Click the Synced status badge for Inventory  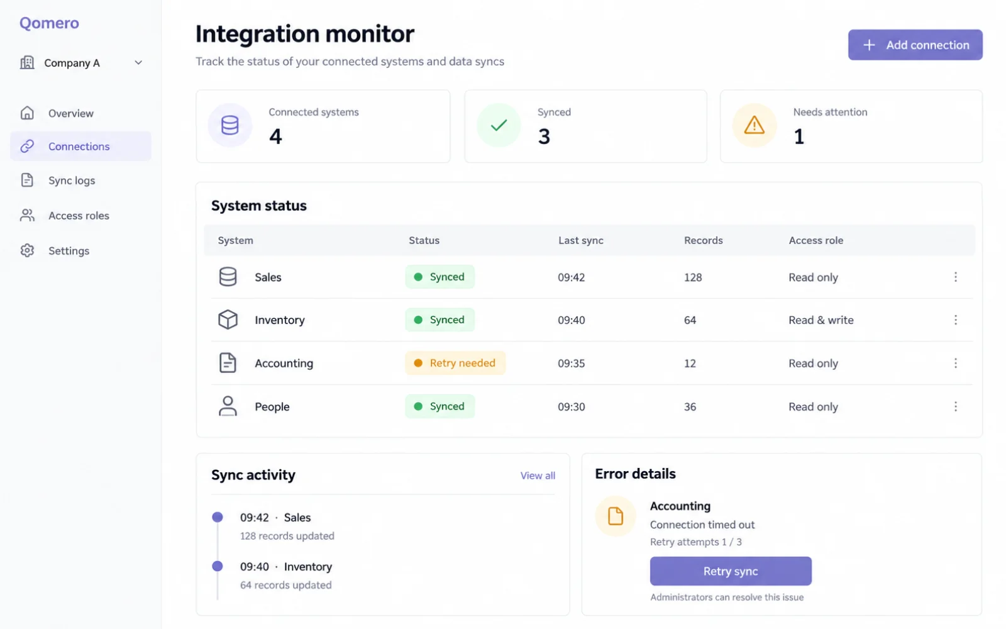point(439,320)
